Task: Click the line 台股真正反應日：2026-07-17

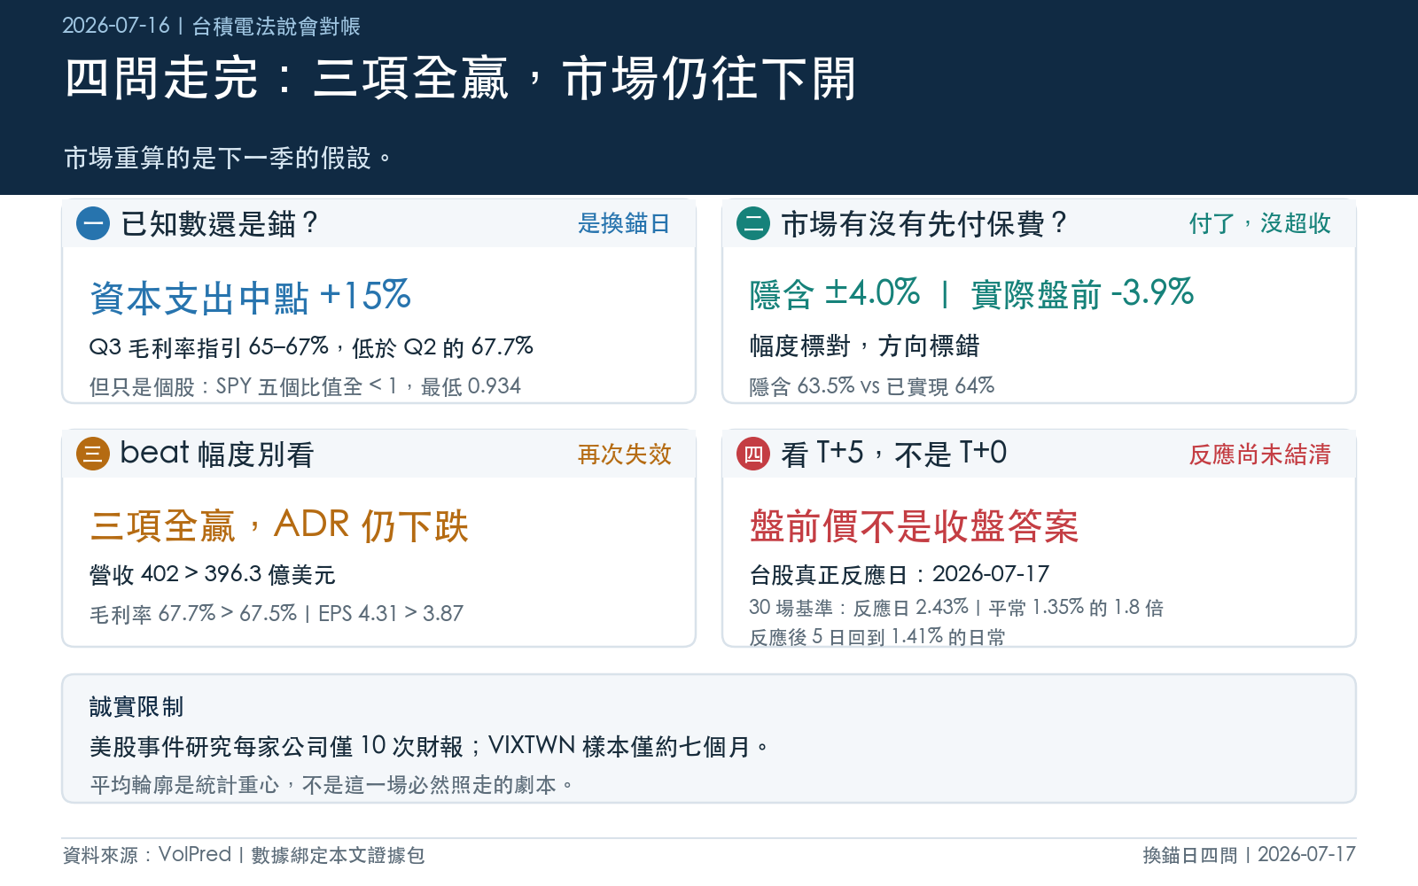Action: pyautogui.click(x=900, y=574)
